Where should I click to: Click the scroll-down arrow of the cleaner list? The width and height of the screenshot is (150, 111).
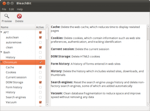47,105
